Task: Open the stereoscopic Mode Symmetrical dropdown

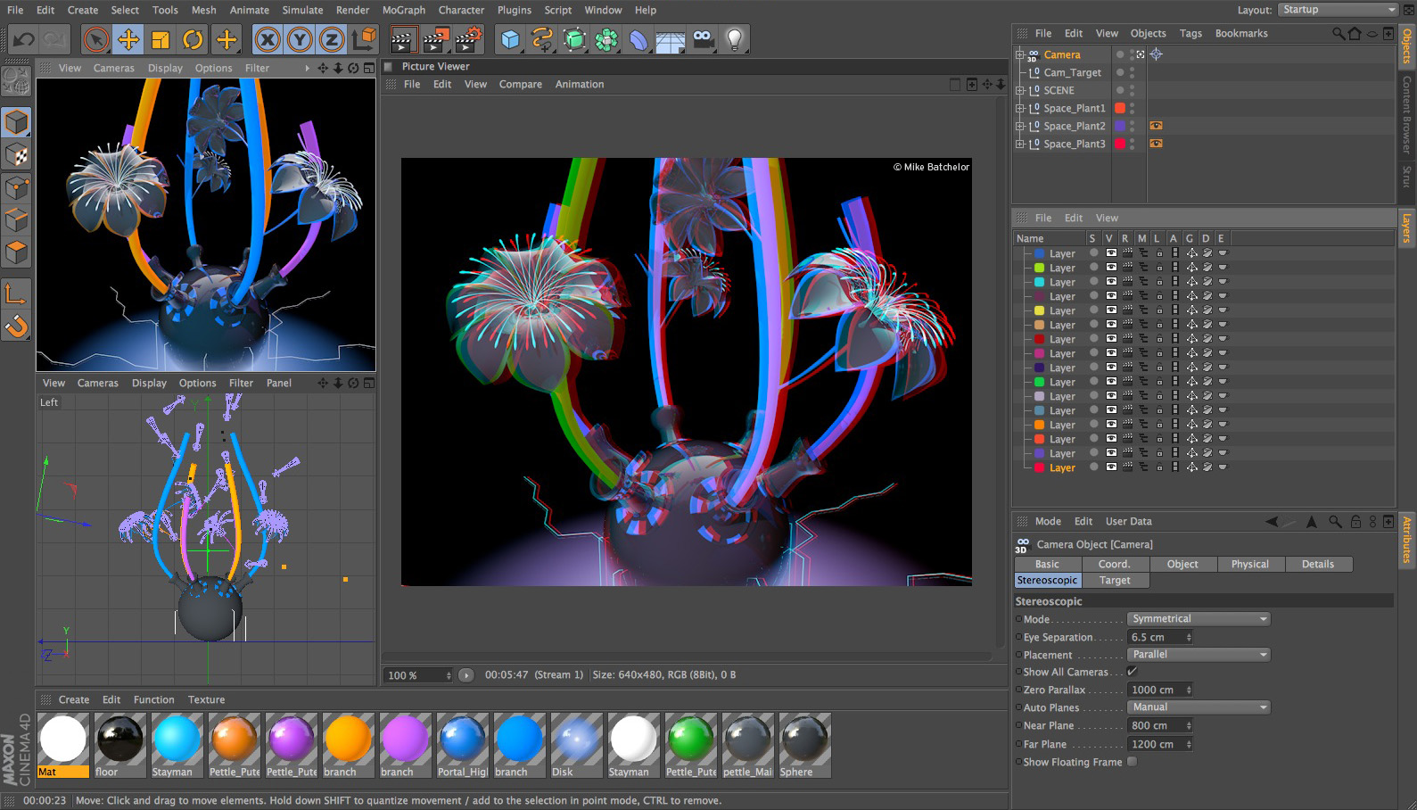Action: pyautogui.click(x=1198, y=619)
